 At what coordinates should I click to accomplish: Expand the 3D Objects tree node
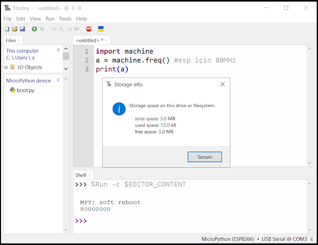point(6,67)
